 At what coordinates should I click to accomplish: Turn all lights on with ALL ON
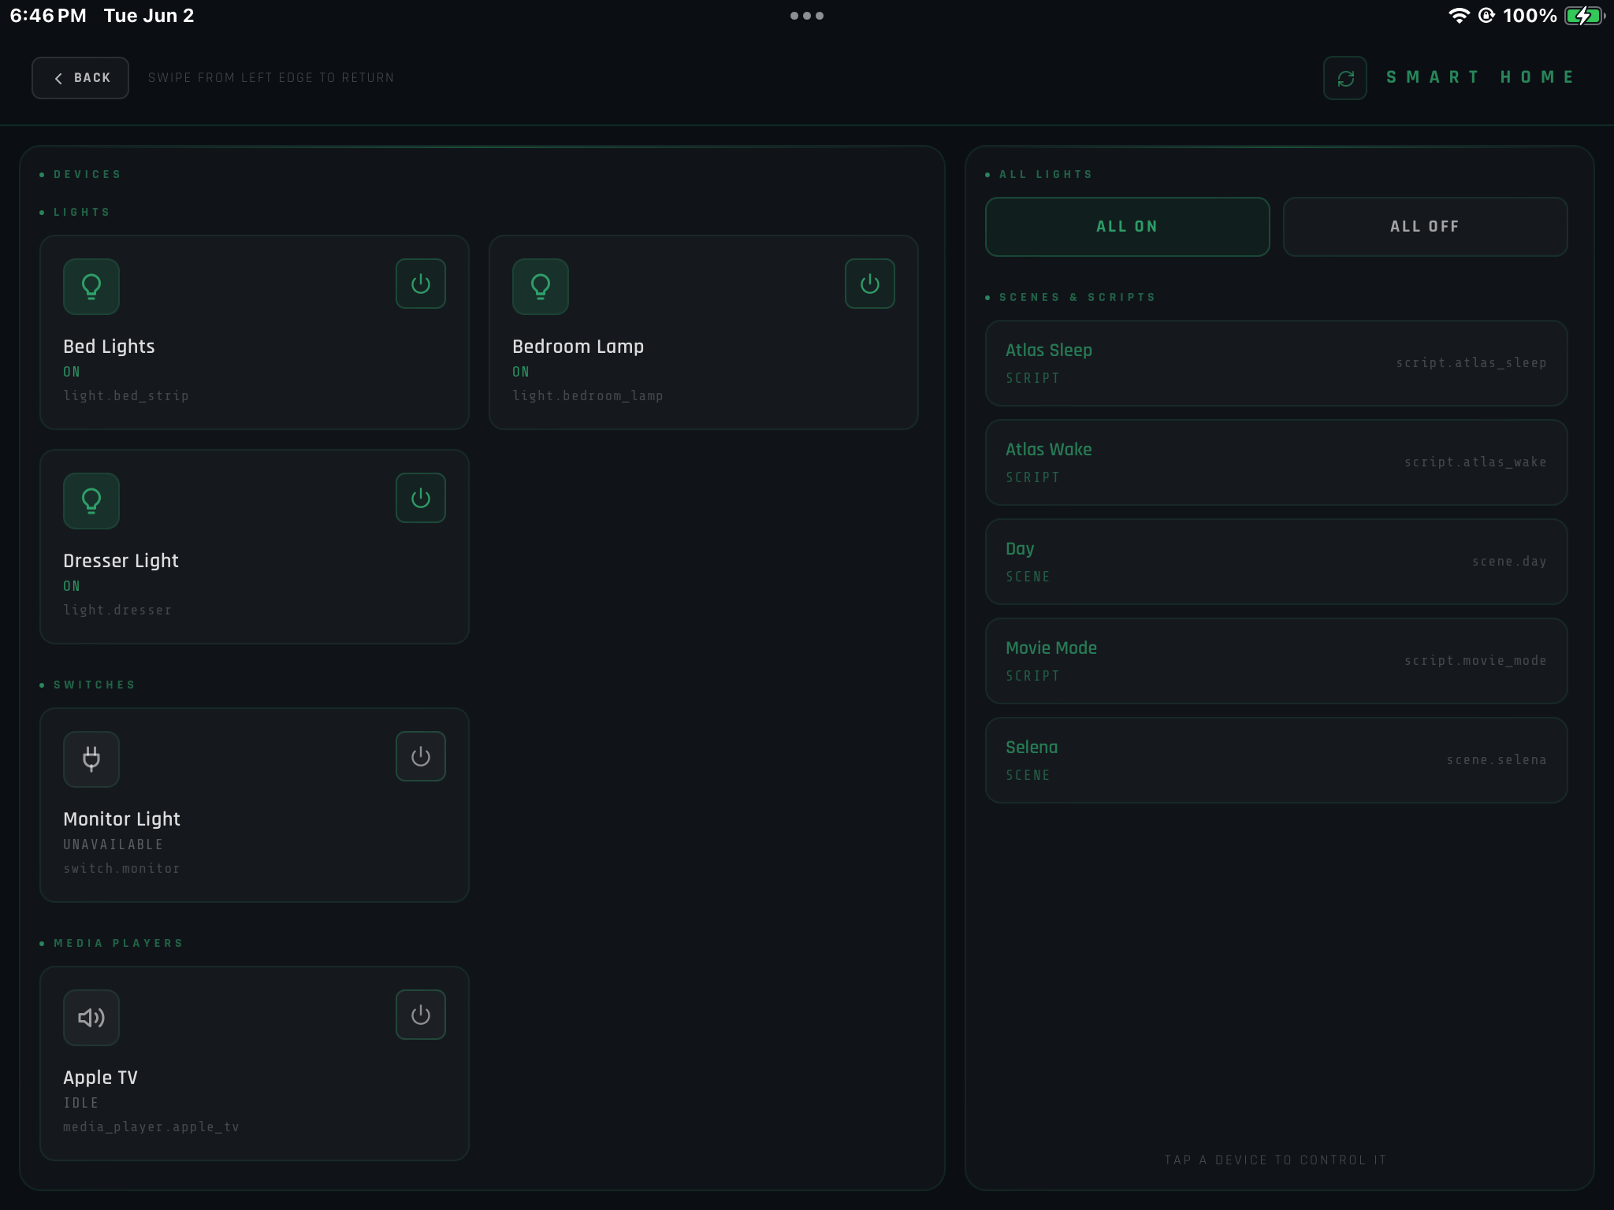[x=1127, y=227]
